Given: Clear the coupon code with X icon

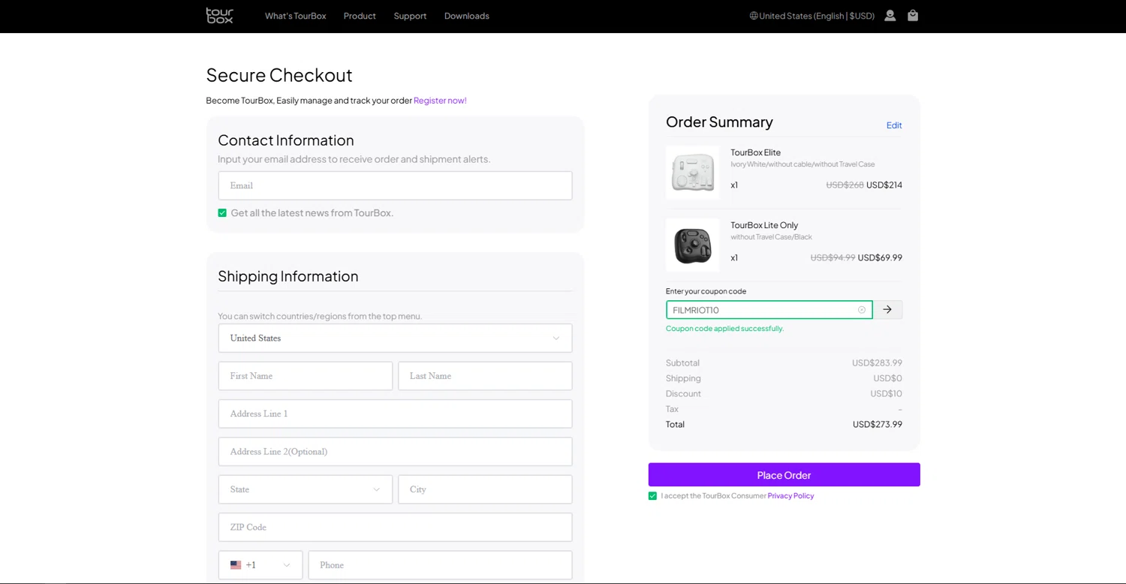Looking at the screenshot, I should point(862,310).
